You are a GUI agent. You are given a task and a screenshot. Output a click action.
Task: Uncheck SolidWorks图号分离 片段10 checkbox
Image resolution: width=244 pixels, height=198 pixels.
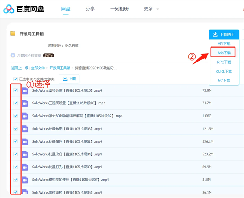(x=16, y=90)
